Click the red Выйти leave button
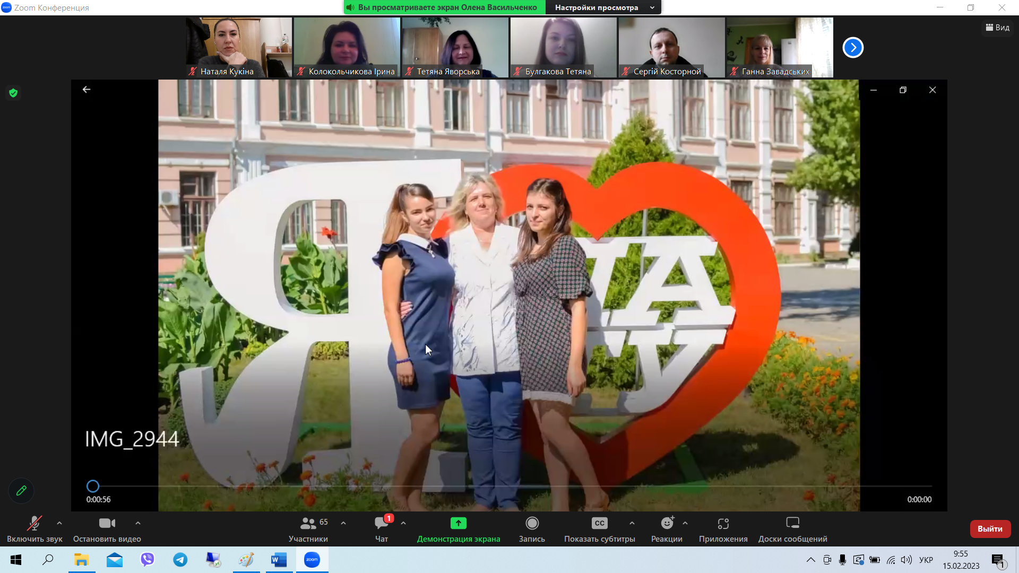Viewport: 1019px width, 573px height. (990, 529)
